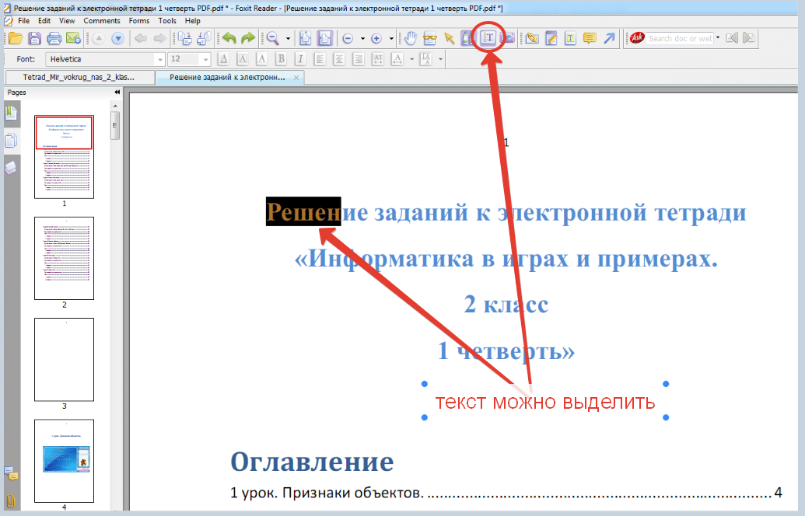The height and width of the screenshot is (516, 805).
Task: Collapse the Pages navigation pane
Action: (x=117, y=91)
